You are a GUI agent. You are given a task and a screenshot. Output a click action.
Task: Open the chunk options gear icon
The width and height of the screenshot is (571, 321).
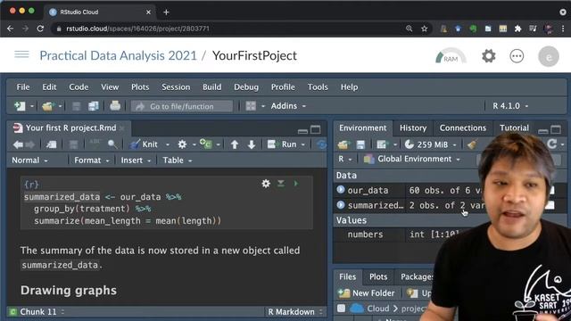pos(266,184)
